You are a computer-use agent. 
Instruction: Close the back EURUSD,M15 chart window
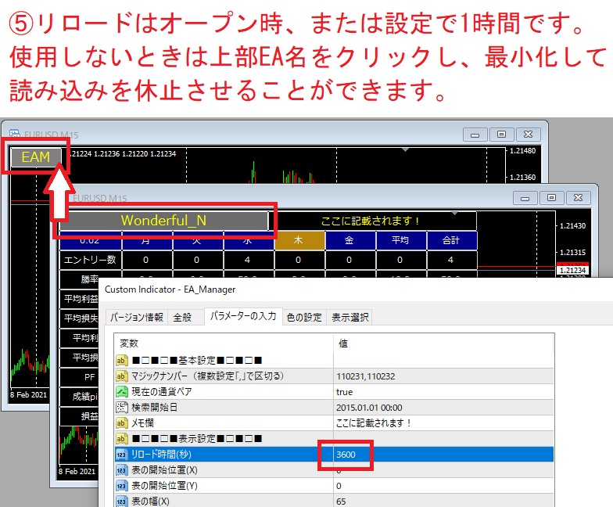(529, 135)
